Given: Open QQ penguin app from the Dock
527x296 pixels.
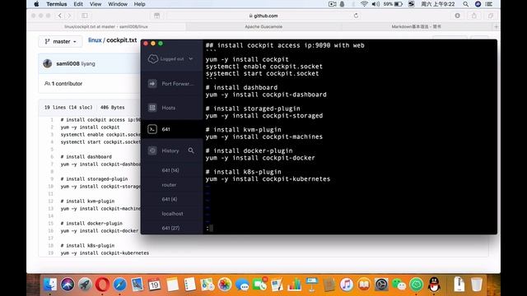Looking at the screenshot, I should pyautogui.click(x=434, y=284).
